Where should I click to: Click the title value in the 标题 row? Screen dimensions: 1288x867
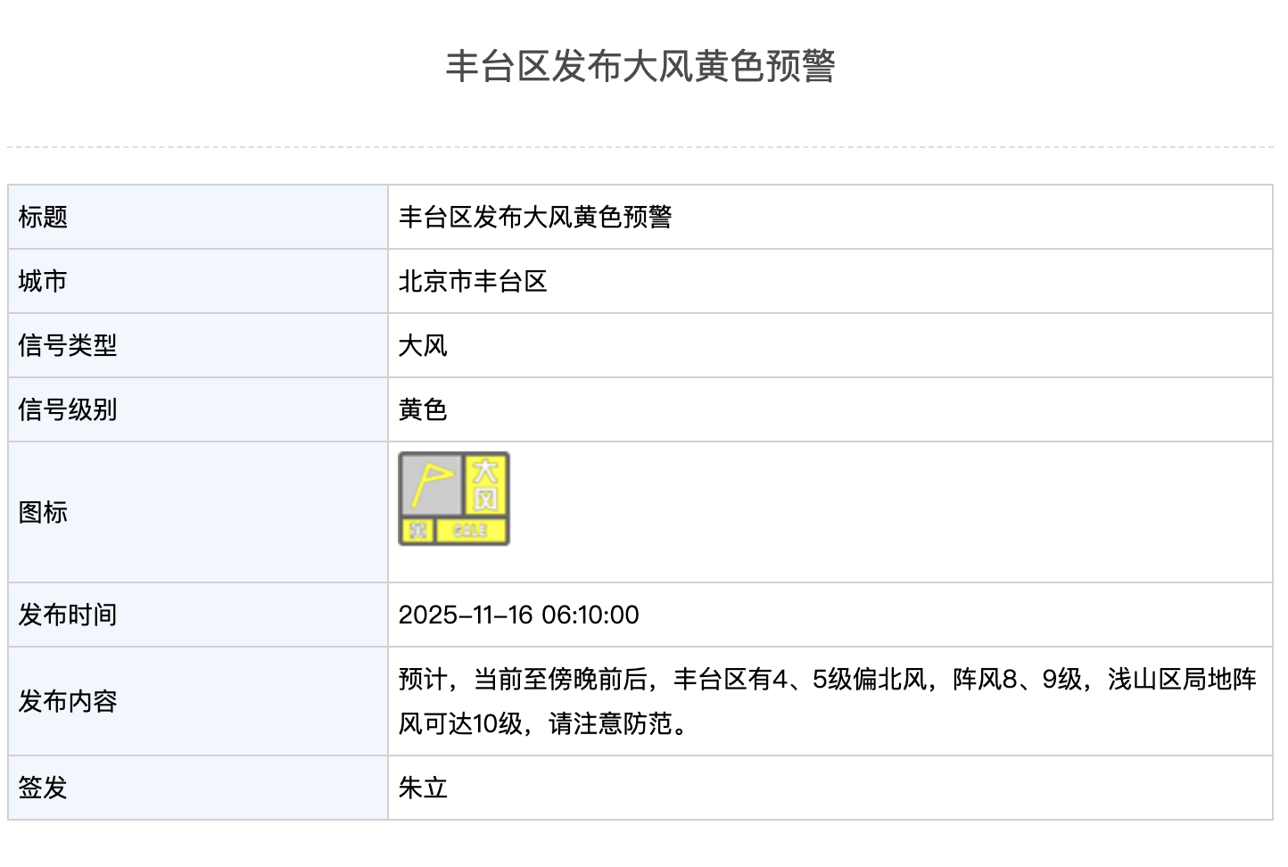(535, 217)
